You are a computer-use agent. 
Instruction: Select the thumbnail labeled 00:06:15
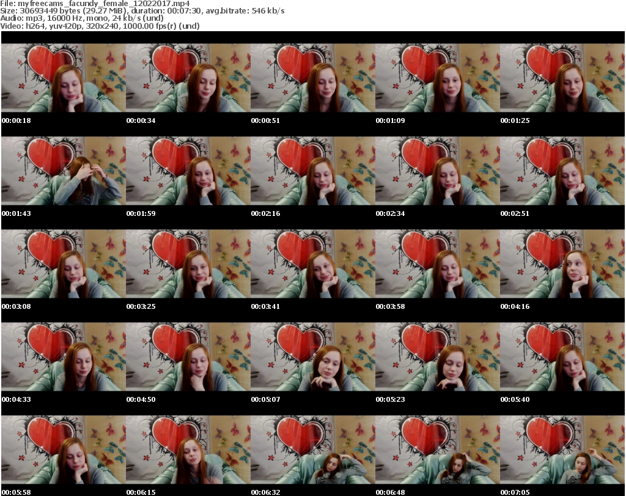tap(188, 450)
